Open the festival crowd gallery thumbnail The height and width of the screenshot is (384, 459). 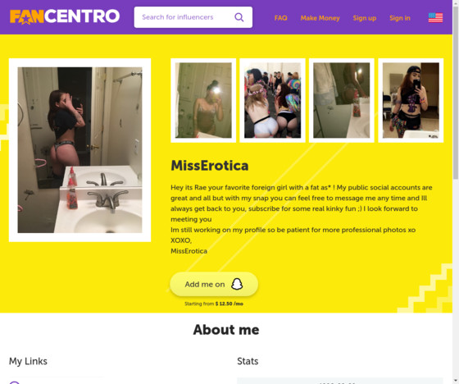[272, 100]
